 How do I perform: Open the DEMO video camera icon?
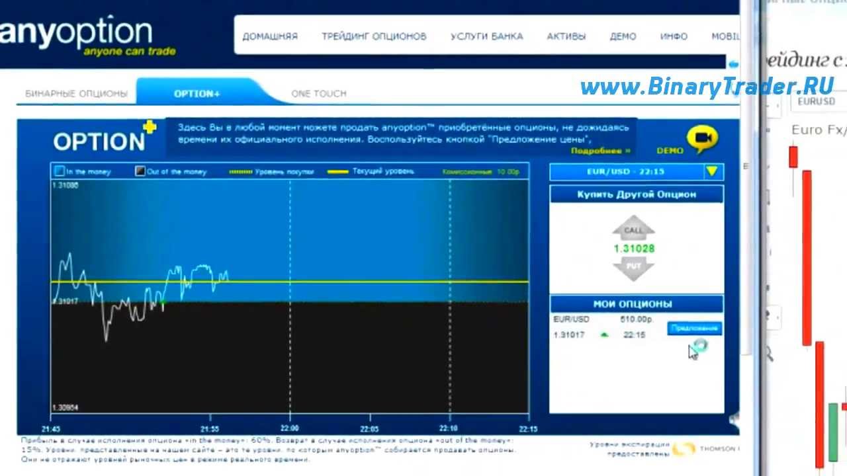click(701, 139)
